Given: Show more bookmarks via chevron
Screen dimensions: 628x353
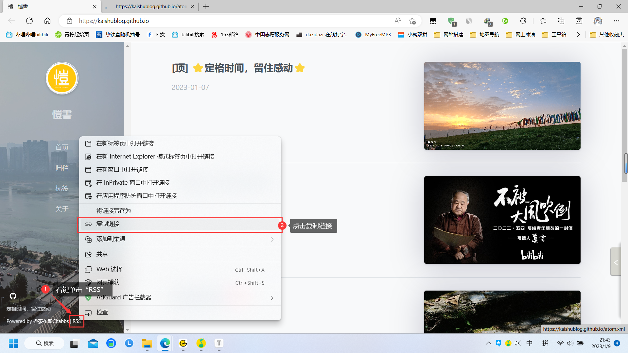Looking at the screenshot, I should click(578, 35).
